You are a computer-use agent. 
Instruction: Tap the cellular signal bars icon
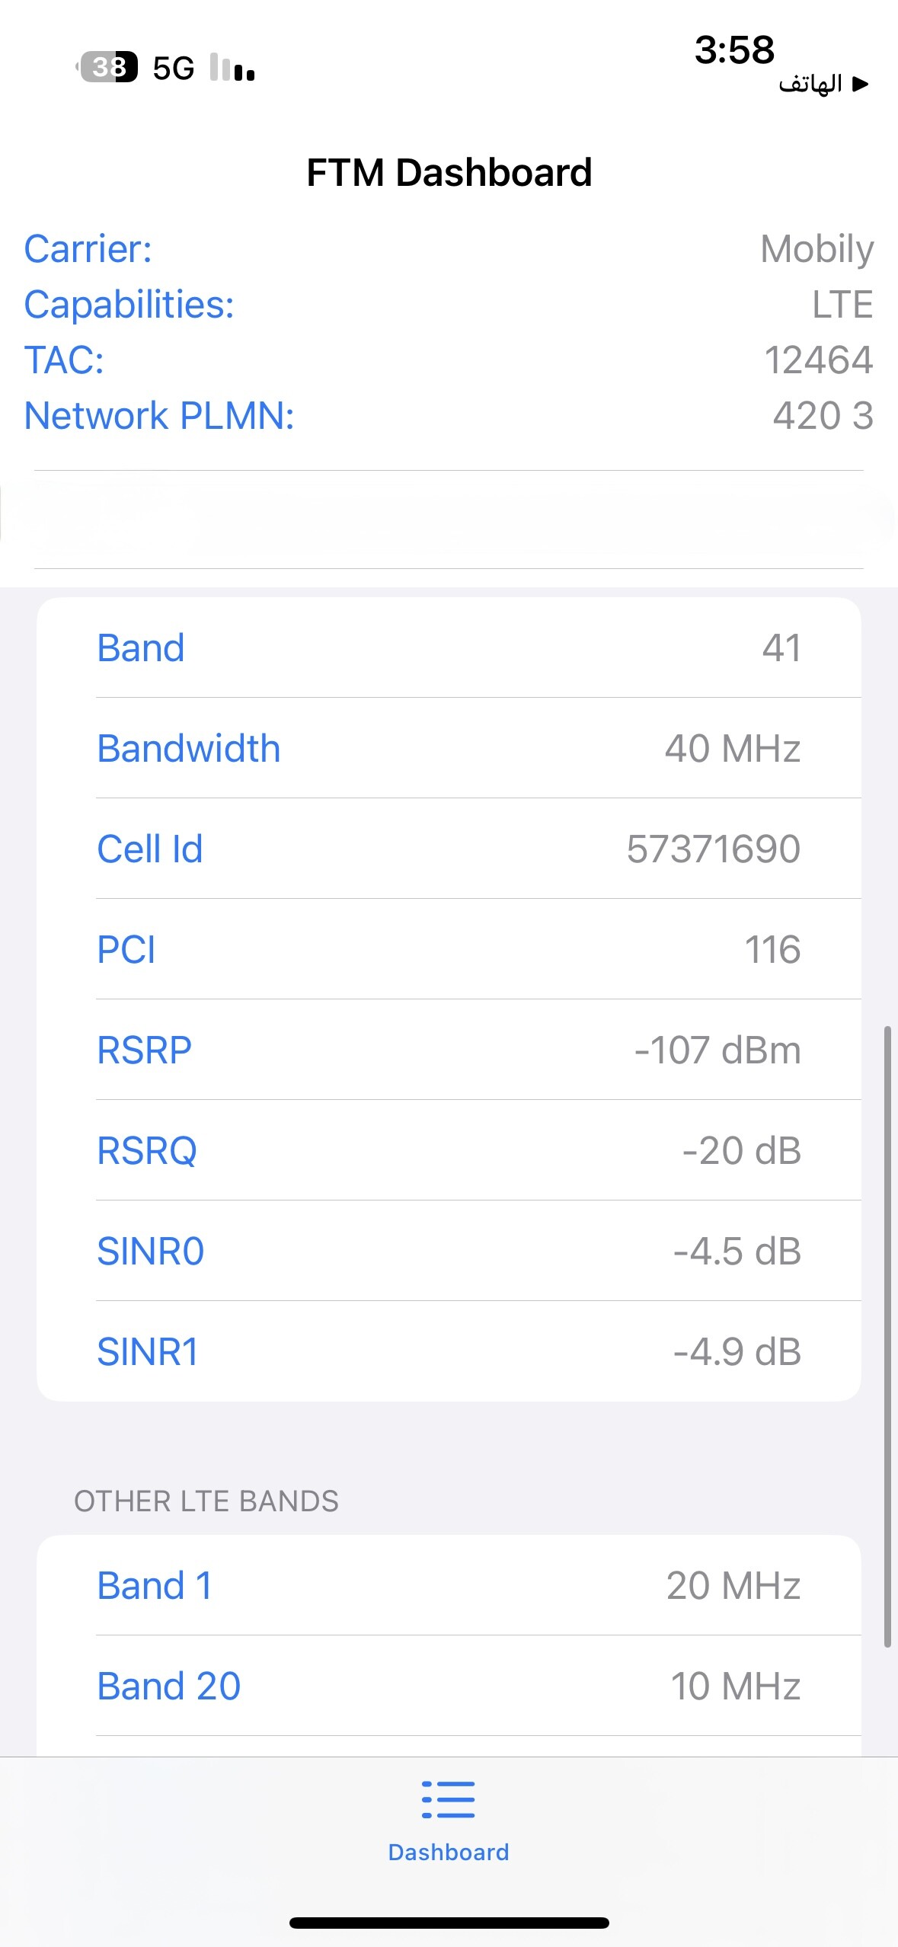click(232, 68)
